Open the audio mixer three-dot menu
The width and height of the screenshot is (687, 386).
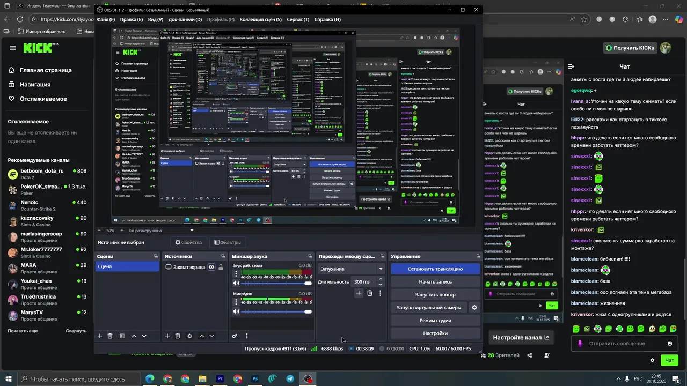[x=247, y=336]
